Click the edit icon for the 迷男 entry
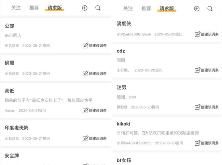Screen dimensions: 222x165 (197, 107)
